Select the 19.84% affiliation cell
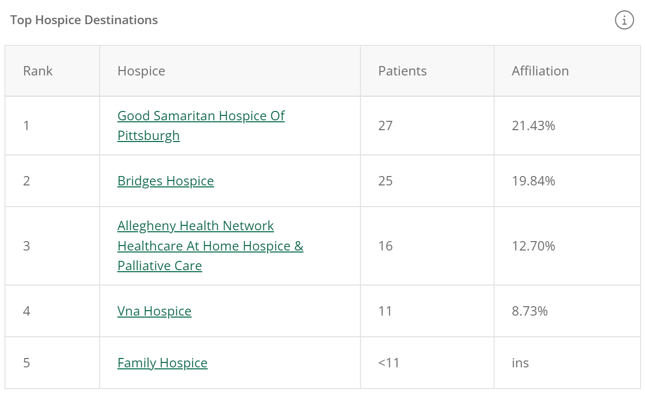Screen dimensions: 645x394 (567, 181)
